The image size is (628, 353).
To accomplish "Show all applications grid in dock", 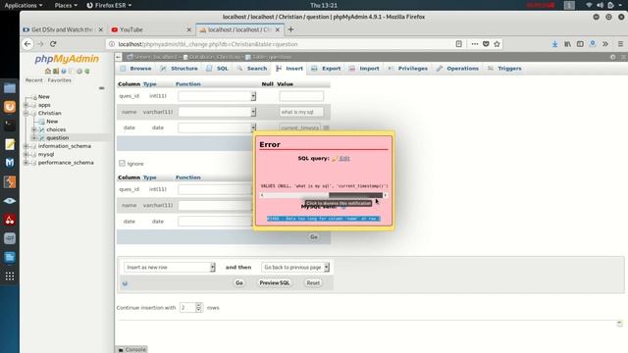I will [x=10, y=277].
